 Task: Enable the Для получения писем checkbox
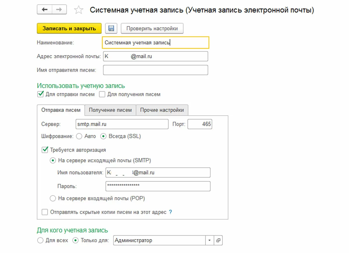(x=102, y=94)
